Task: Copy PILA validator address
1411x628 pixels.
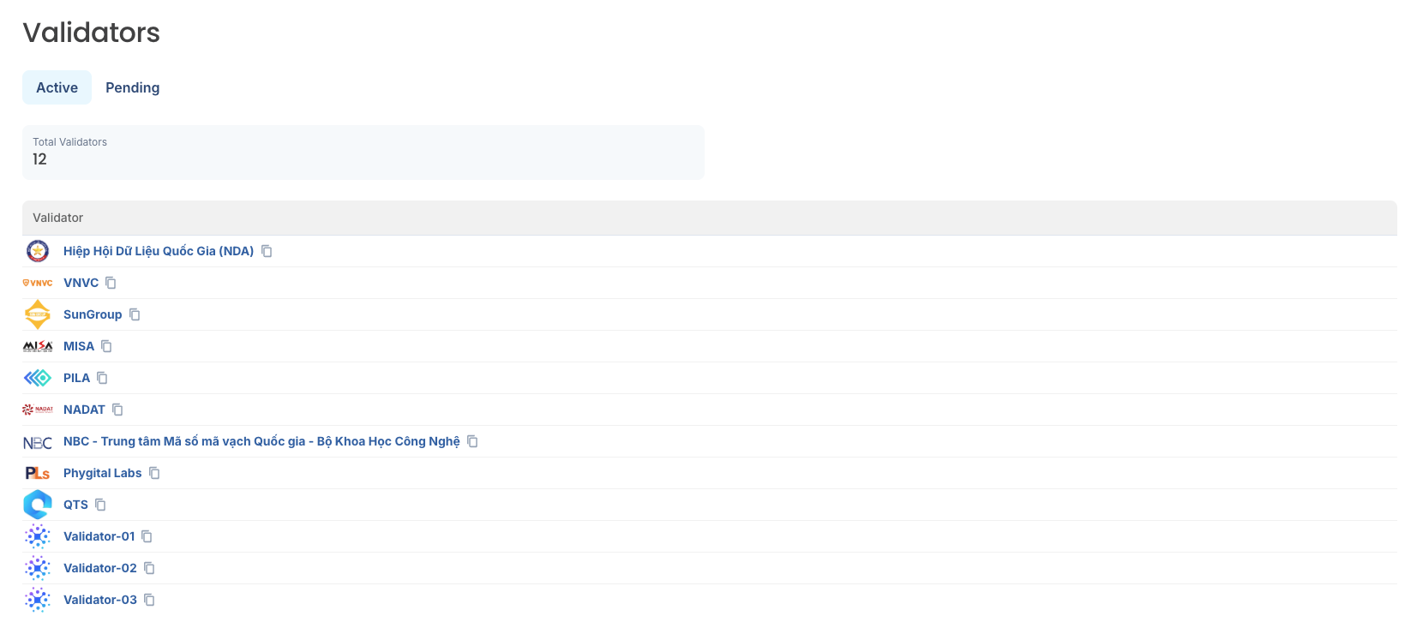Action: click(102, 378)
